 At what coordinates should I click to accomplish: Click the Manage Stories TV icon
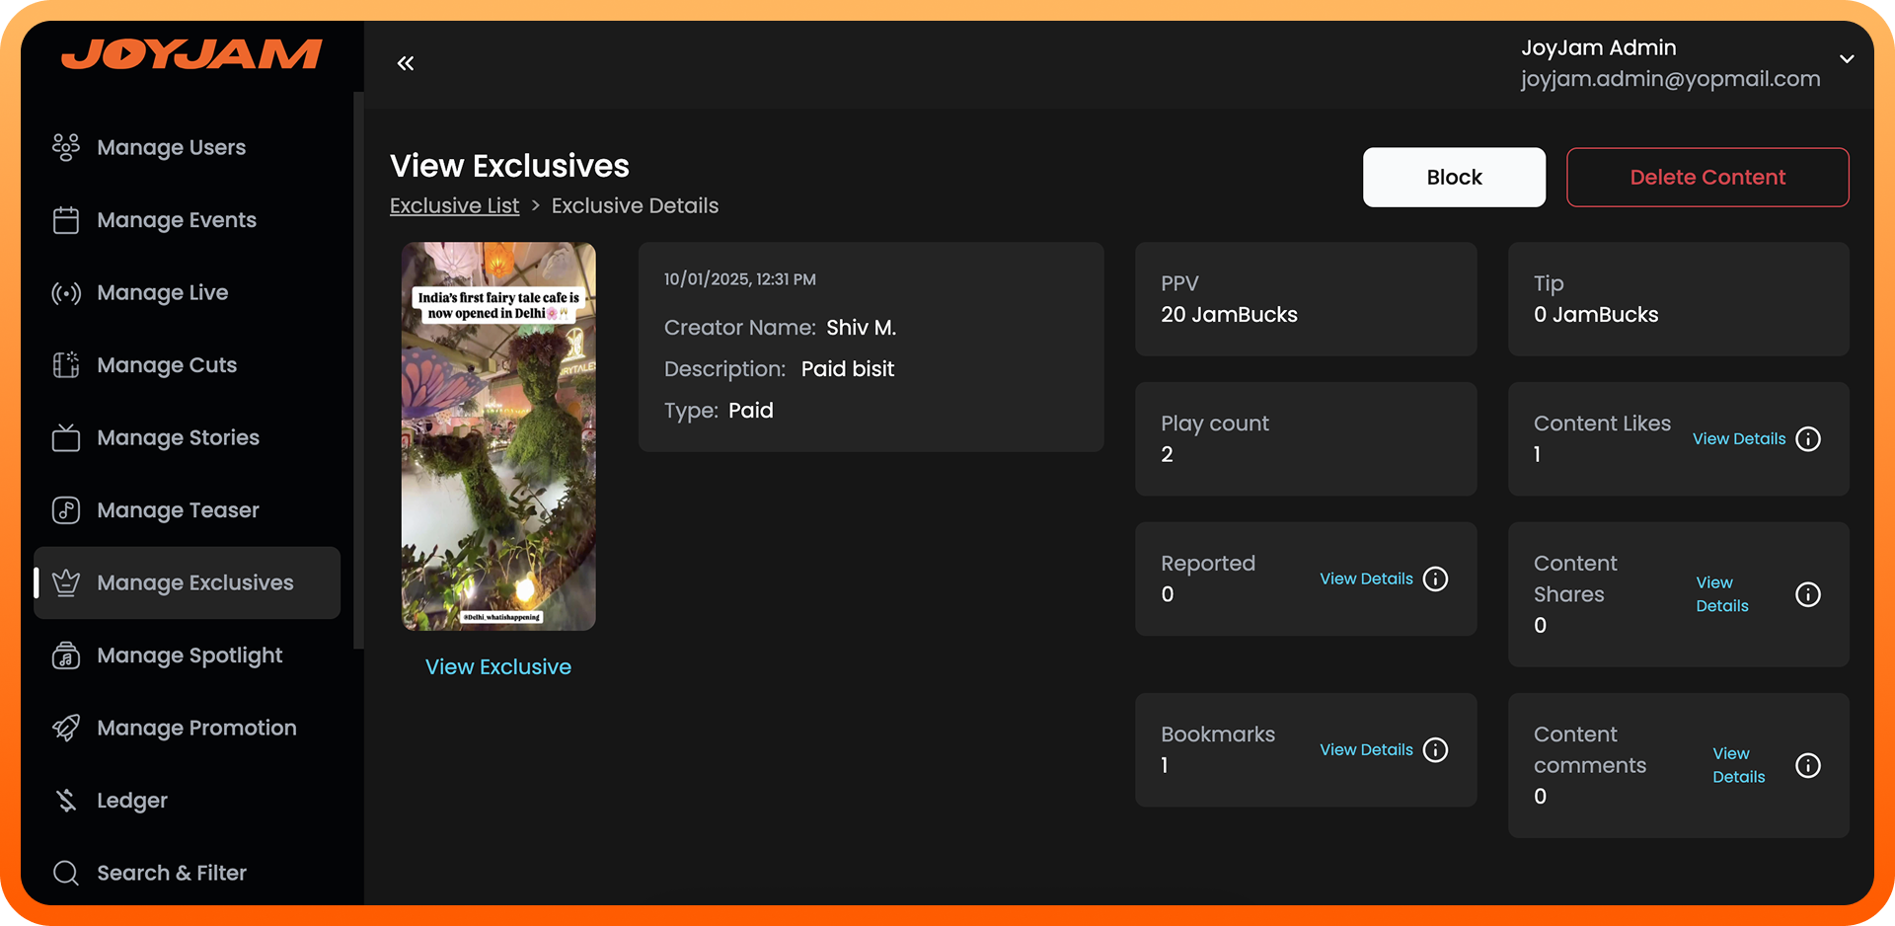point(66,437)
